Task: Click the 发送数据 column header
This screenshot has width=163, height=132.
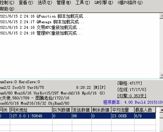Action: click(x=82, y=110)
